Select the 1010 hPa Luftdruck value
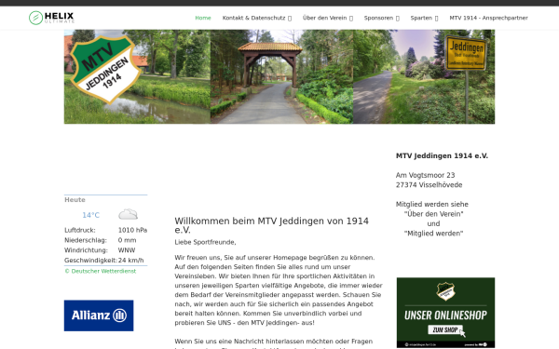This screenshot has height=349, width=559. tap(132, 230)
